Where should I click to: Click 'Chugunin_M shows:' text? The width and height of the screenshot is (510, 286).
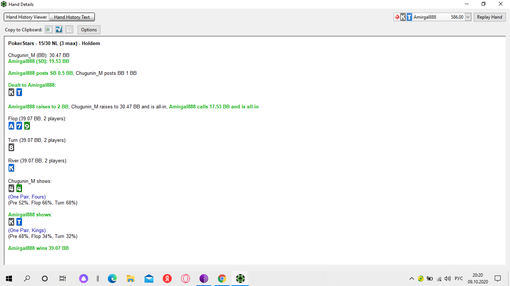coord(30,181)
